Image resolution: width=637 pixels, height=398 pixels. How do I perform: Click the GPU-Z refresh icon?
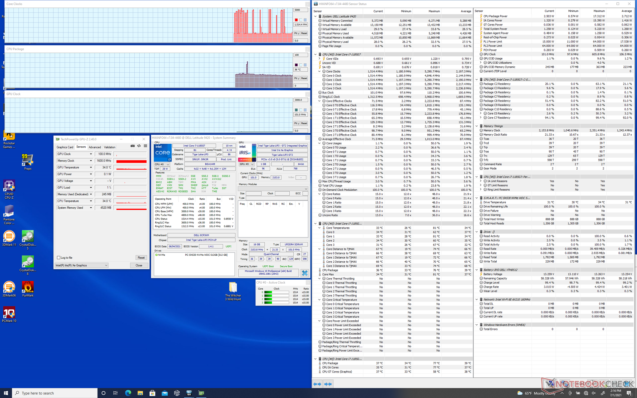pos(139,146)
